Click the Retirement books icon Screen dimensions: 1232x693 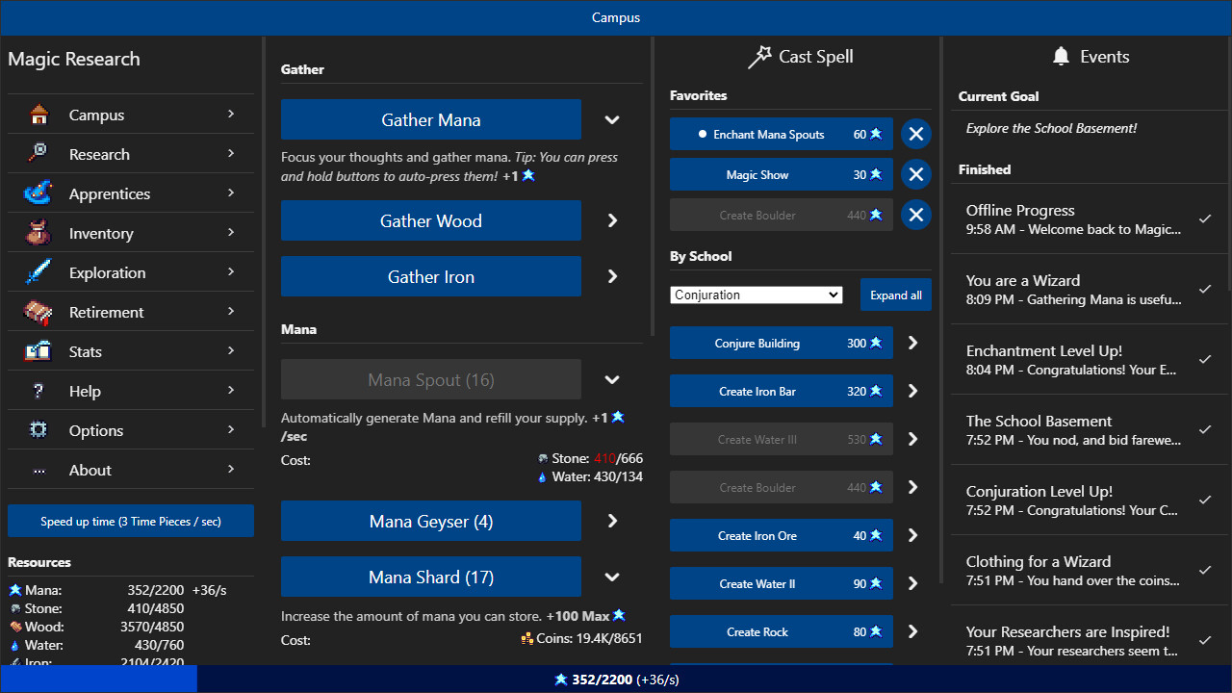point(38,311)
